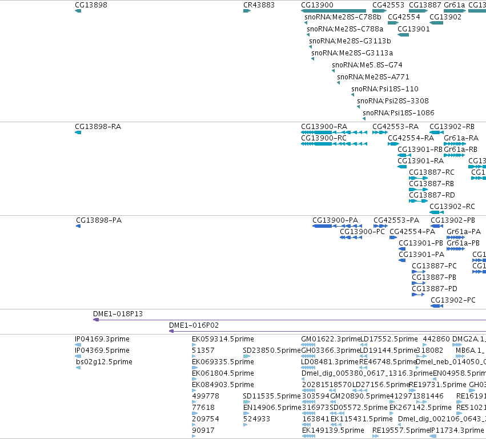Select transcript CG13887-RD
Image resolution: width=486 pixels, height=439 pixels.
(x=432, y=195)
